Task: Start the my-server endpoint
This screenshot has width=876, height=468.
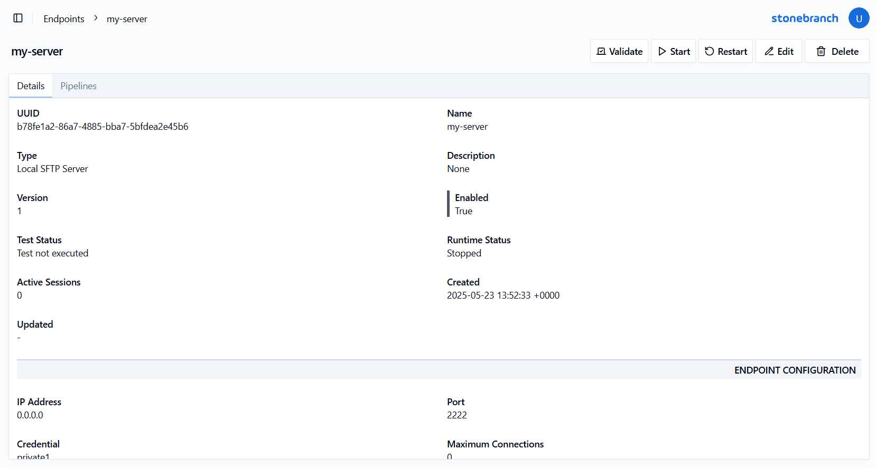Action: tap(674, 51)
